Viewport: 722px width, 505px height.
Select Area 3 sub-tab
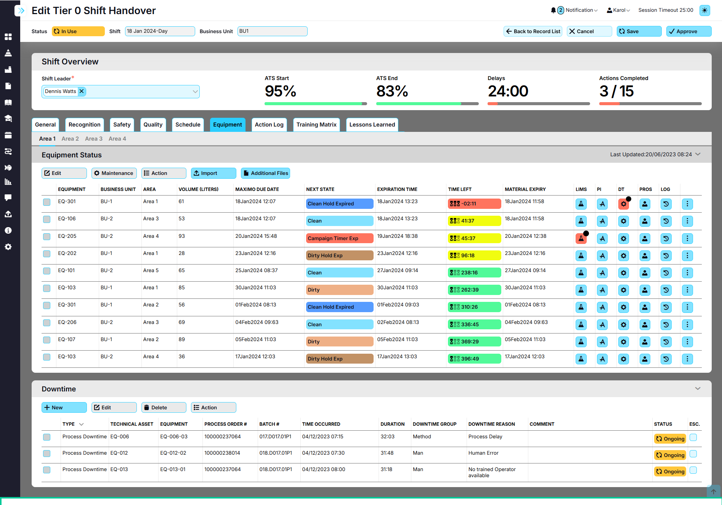(x=94, y=139)
